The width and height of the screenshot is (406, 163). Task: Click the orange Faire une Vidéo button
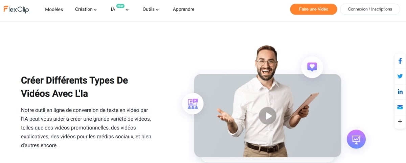click(314, 9)
